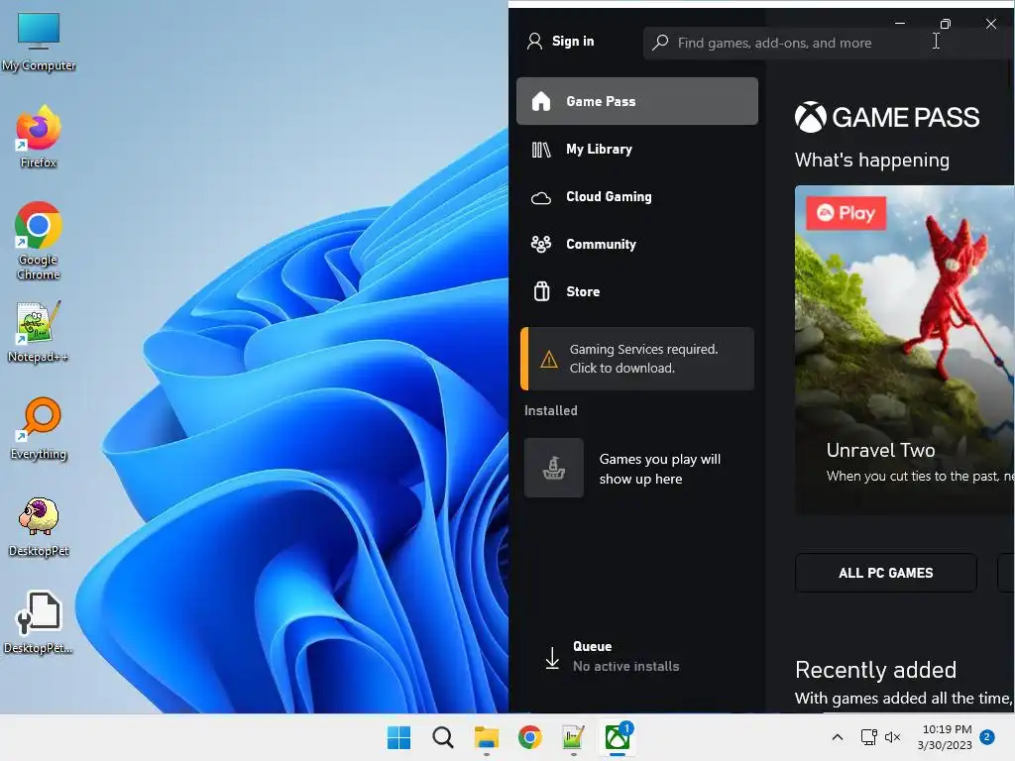This screenshot has width=1015, height=761.
Task: Click Sign in at top of Xbox app
Action: (573, 42)
